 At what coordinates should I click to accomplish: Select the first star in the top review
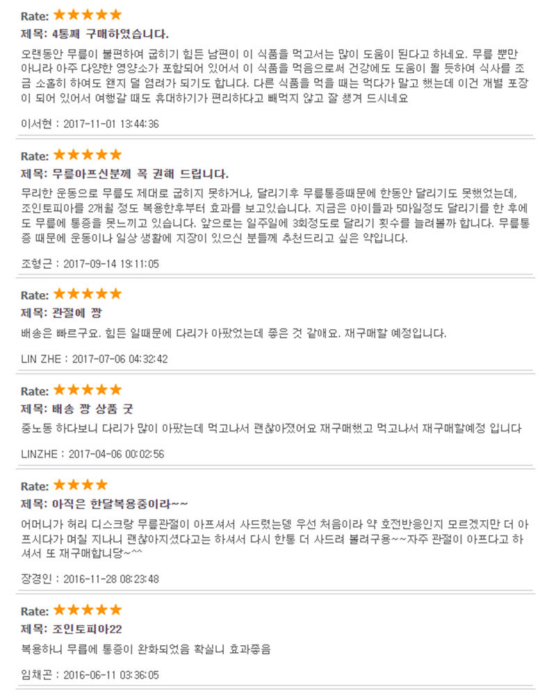point(60,15)
